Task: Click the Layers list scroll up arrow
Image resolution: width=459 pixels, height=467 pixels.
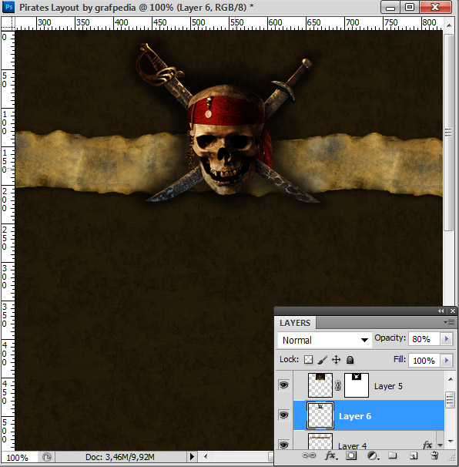Action: click(x=451, y=379)
